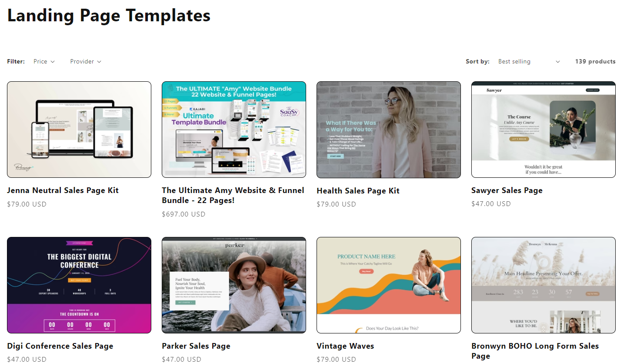Click the sort dropdown chevron arrow
This screenshot has height=363, width=617.
558,62
